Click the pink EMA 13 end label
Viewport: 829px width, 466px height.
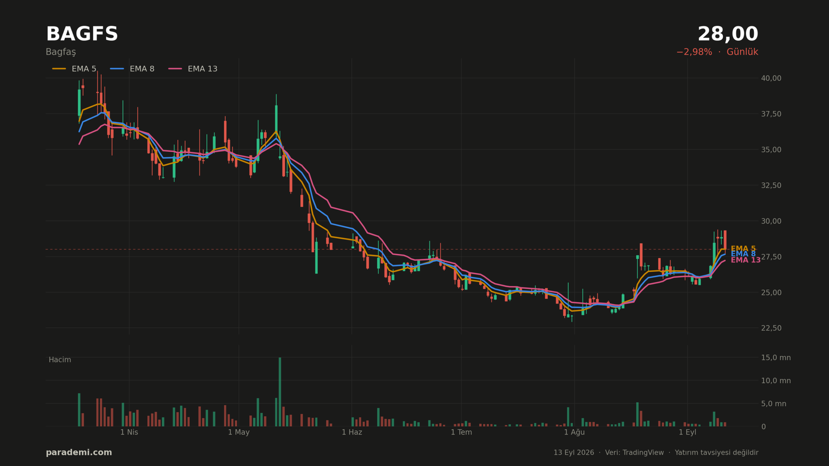(x=746, y=260)
